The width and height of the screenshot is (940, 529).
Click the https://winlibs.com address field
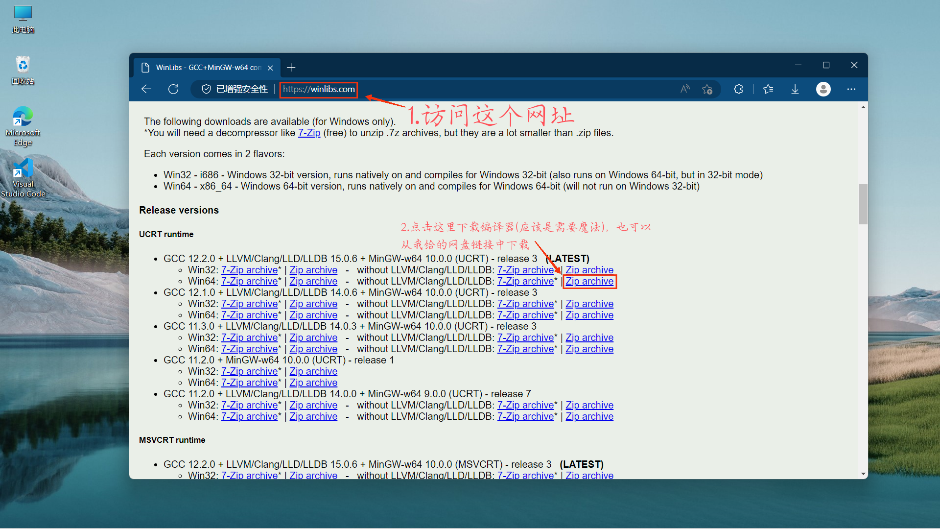pos(319,89)
